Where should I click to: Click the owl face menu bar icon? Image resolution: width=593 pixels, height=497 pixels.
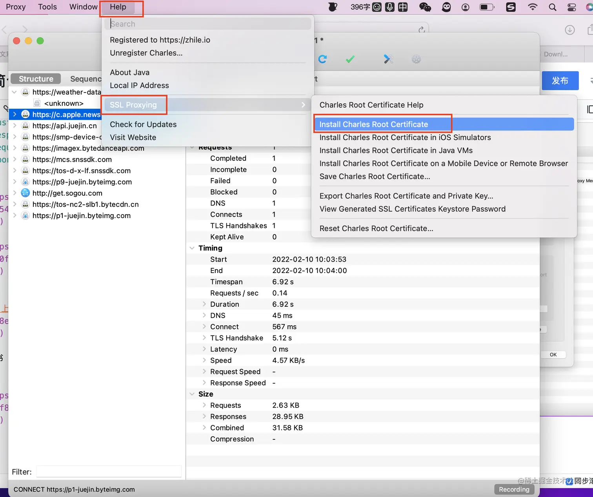coord(446,7)
